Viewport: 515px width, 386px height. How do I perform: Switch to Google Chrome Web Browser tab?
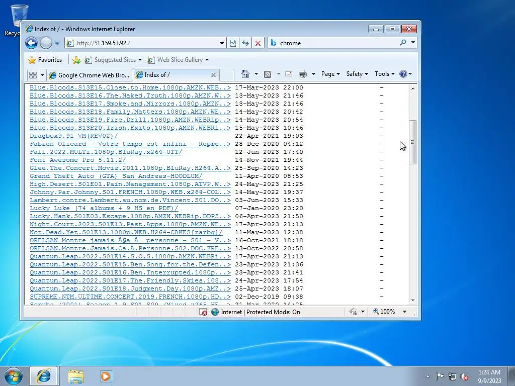pyautogui.click(x=90, y=75)
